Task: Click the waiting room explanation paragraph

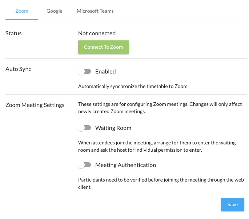Action: [157, 146]
